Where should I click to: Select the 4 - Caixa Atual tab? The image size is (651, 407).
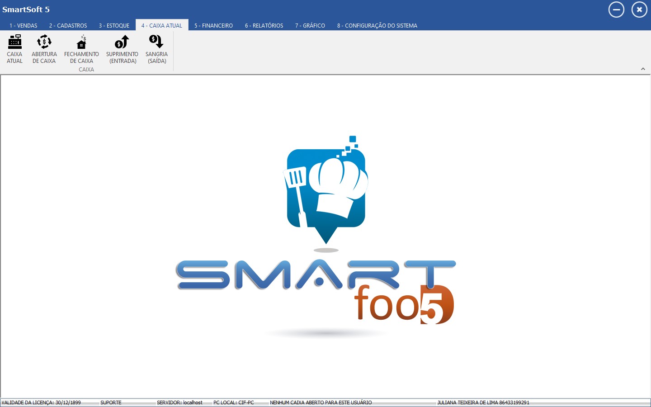coord(162,26)
